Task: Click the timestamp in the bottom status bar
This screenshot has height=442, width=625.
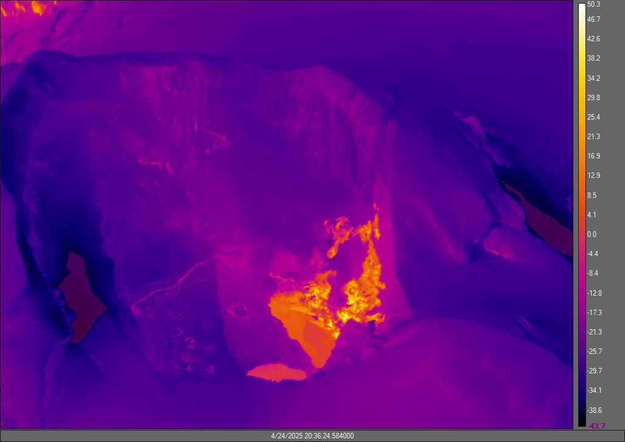Action: [312, 436]
